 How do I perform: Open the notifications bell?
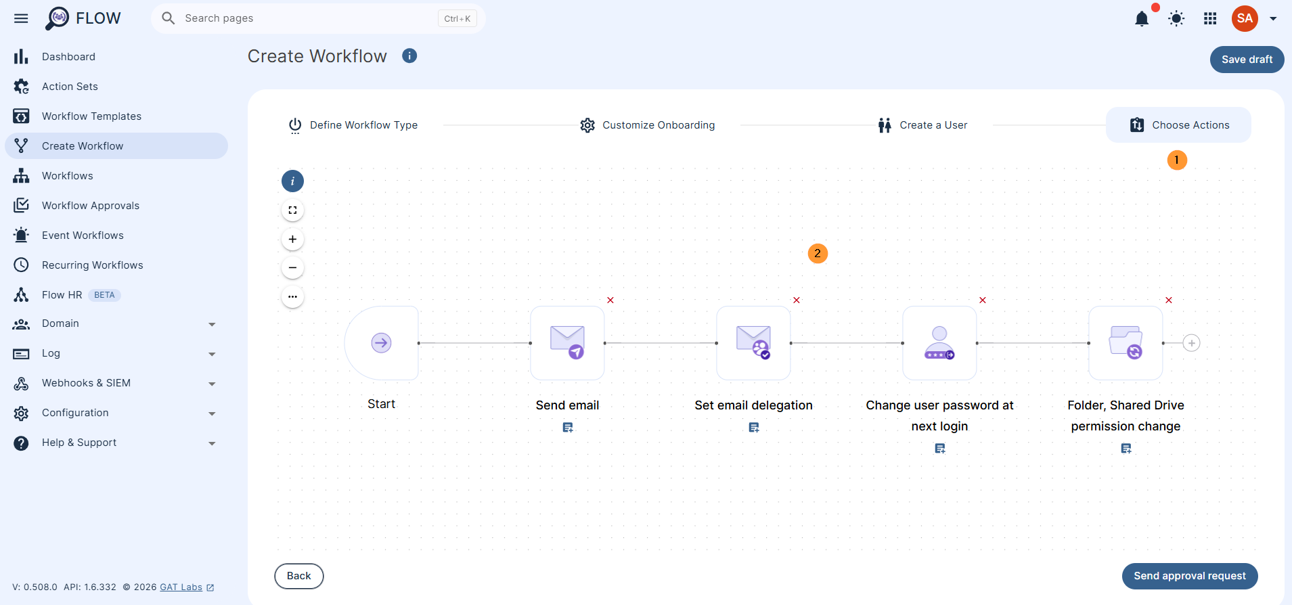point(1142,19)
